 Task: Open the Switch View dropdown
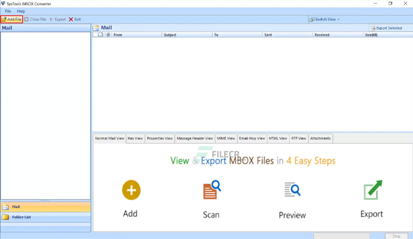(324, 19)
